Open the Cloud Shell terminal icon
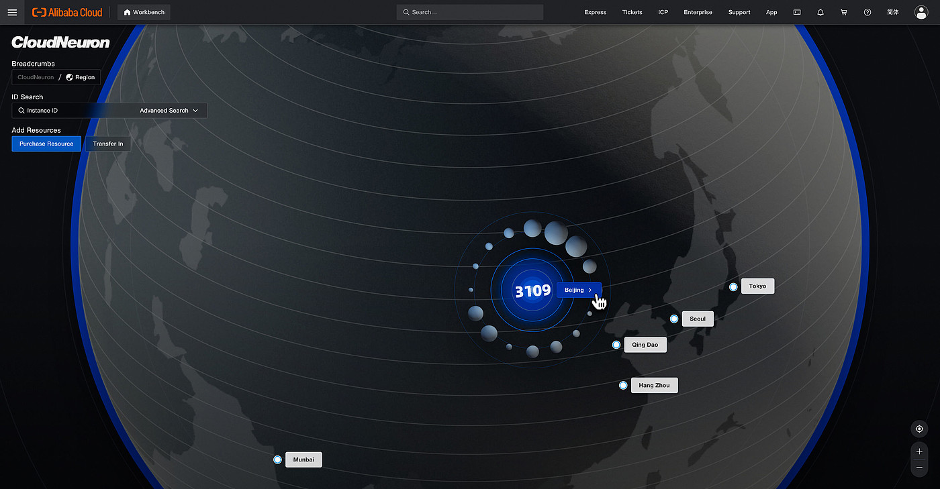940x489 pixels. [x=797, y=12]
